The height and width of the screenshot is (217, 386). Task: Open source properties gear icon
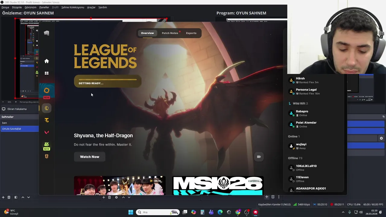click(x=116, y=197)
